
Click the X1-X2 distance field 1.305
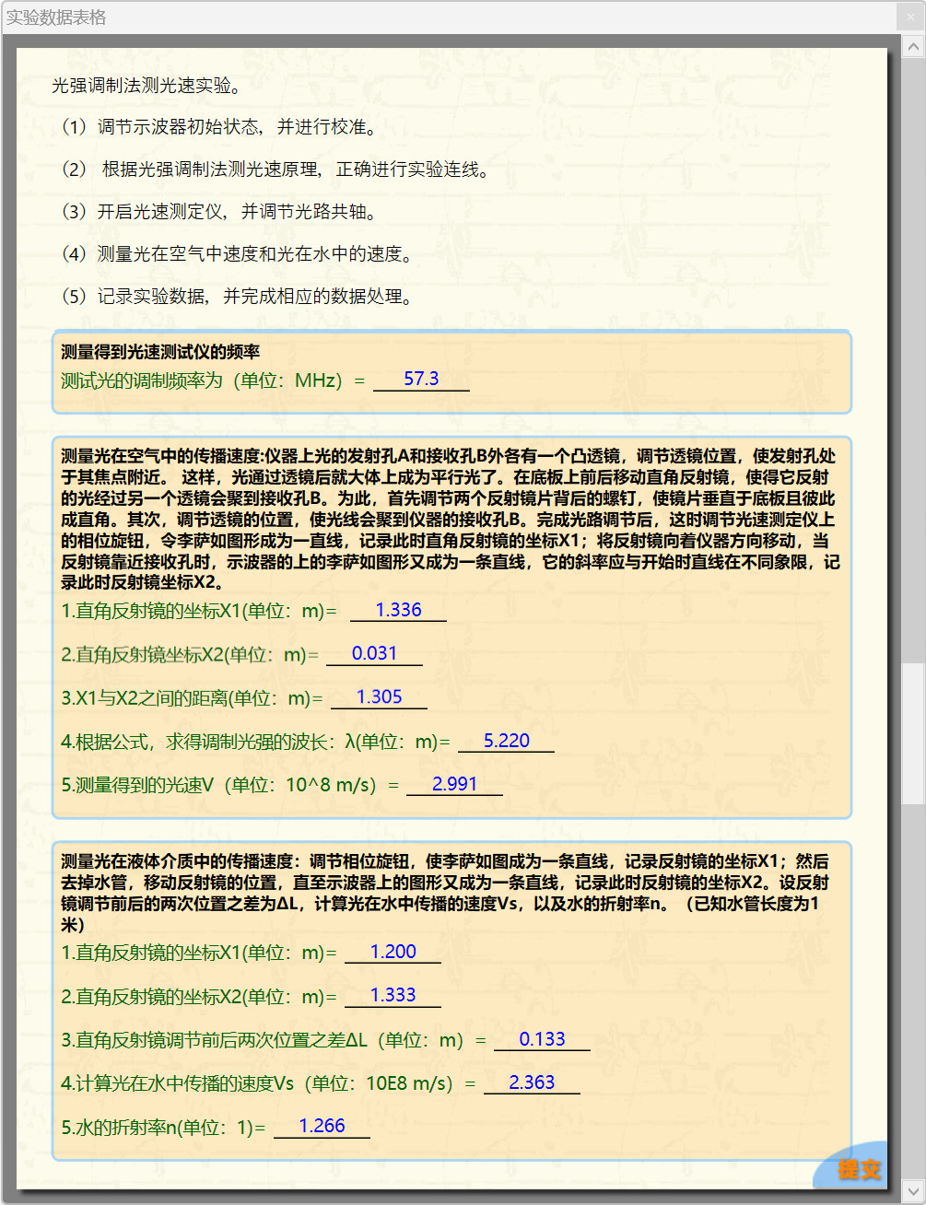[x=379, y=697]
